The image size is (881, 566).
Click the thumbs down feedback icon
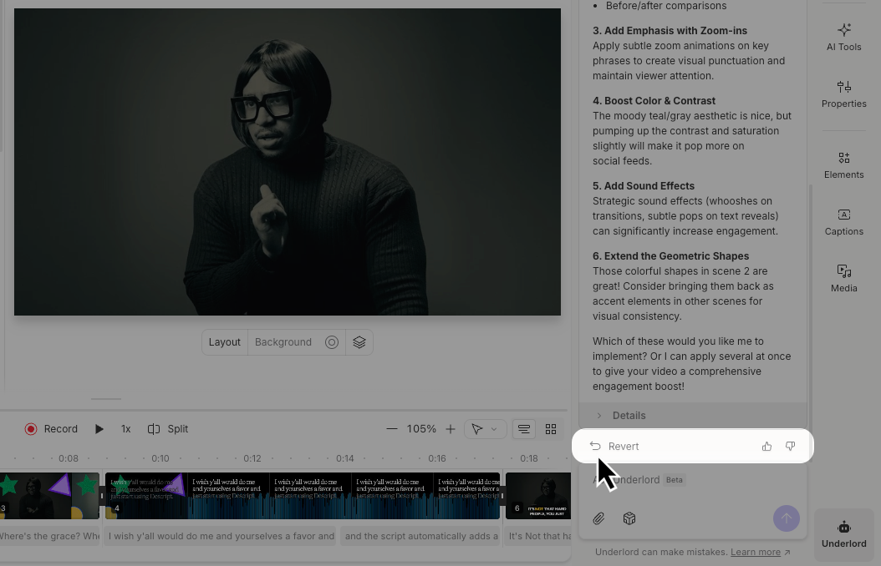click(790, 447)
